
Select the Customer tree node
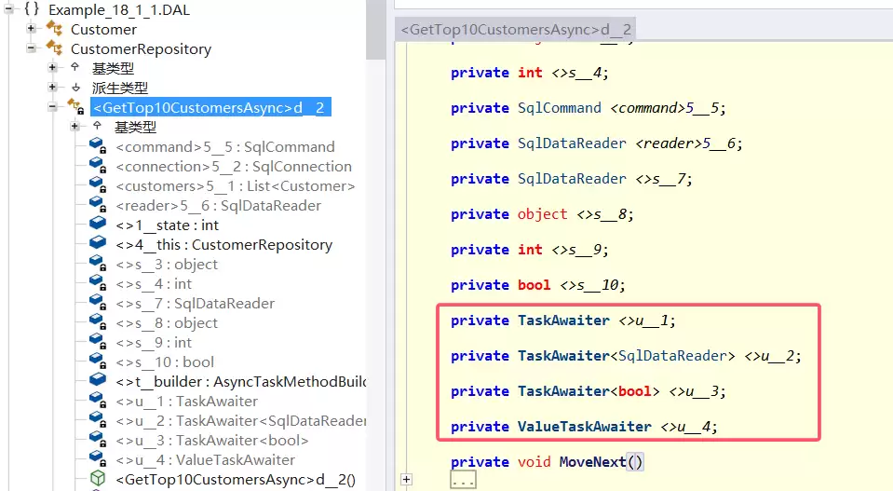click(x=103, y=29)
